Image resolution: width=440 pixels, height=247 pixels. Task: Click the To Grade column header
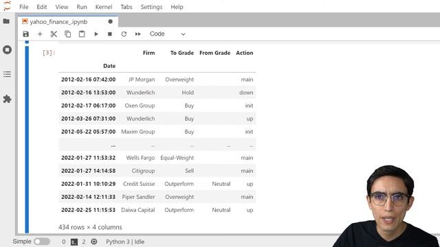tap(181, 53)
